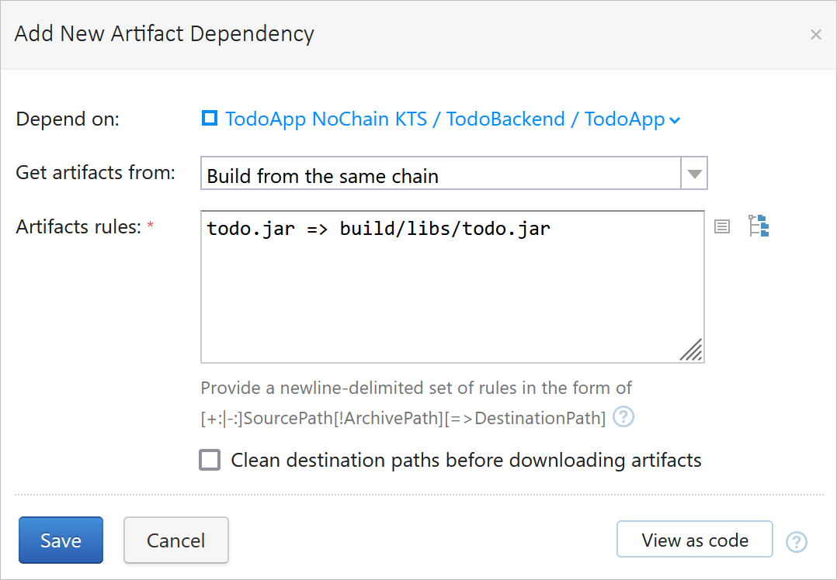Enable Clean destination paths before downloading artifacts
Viewport: 837px width, 580px height.
210,460
